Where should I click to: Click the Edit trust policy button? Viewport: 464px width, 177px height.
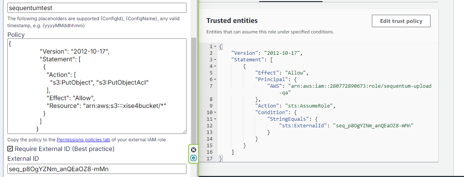coord(401,21)
